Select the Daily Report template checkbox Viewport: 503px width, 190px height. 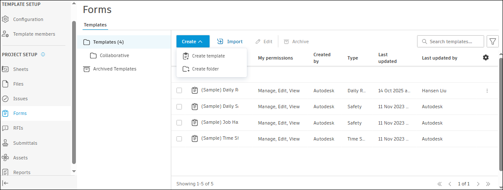179,91
